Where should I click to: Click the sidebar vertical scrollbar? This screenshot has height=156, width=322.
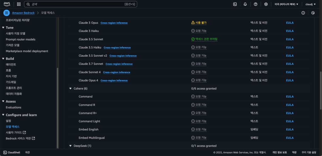(x=58, y=108)
